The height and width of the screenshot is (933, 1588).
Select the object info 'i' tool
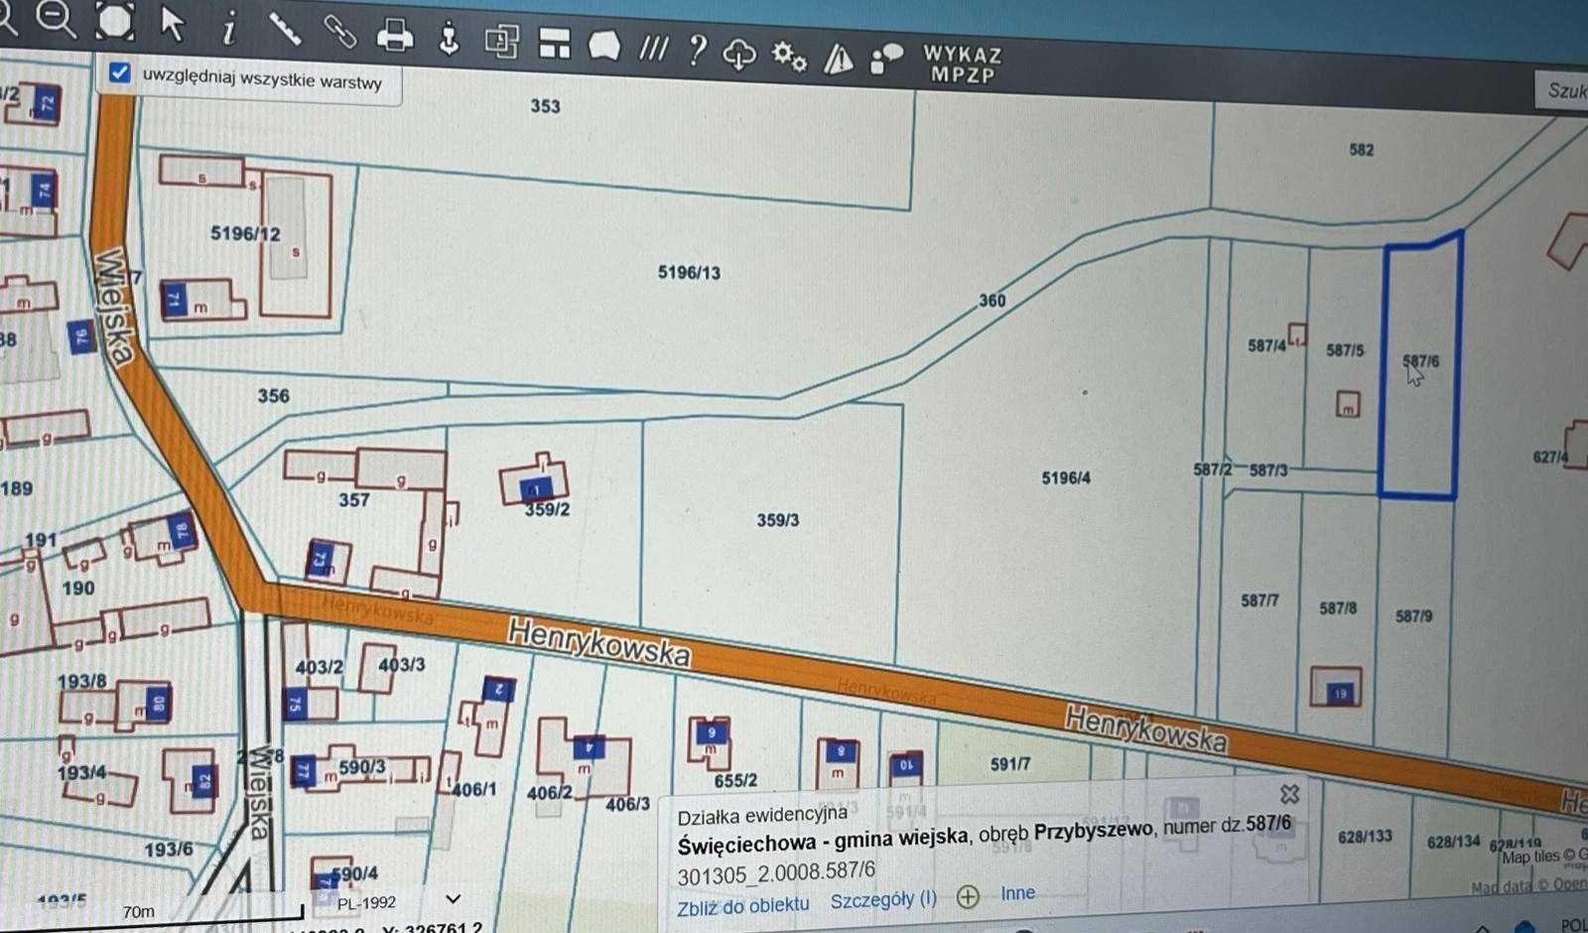pos(229,29)
